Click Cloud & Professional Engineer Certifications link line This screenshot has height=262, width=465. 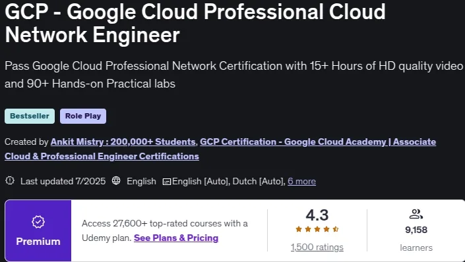click(102, 156)
